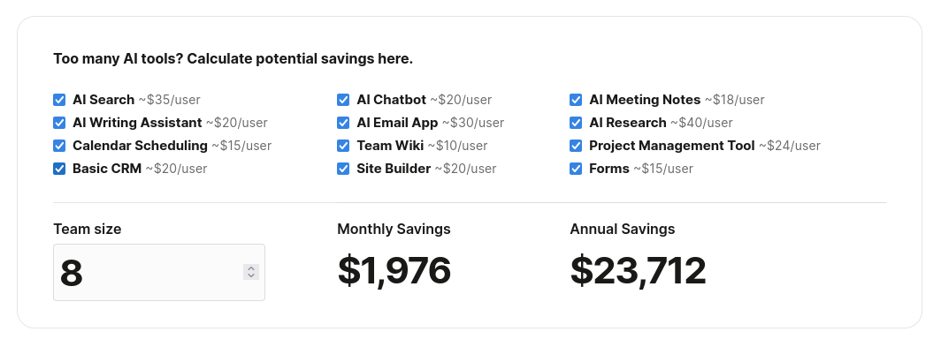Toggle the Basic CRM checkbox

(x=58, y=169)
